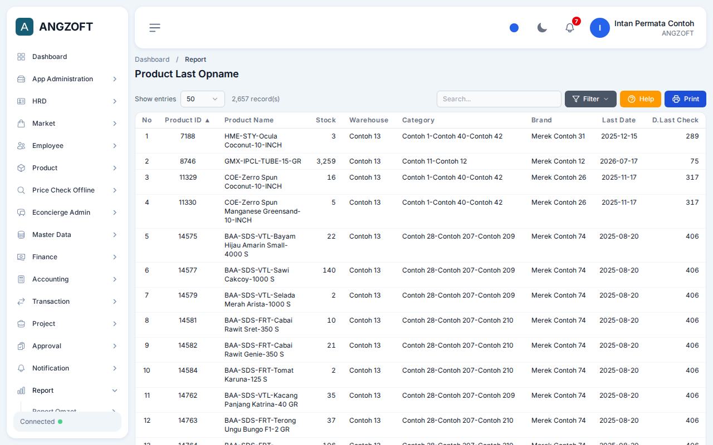Click Product ID cell 14575
This screenshot has width=713, height=445.
click(x=188, y=236)
